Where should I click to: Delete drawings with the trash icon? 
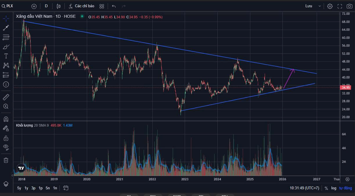point(6,160)
